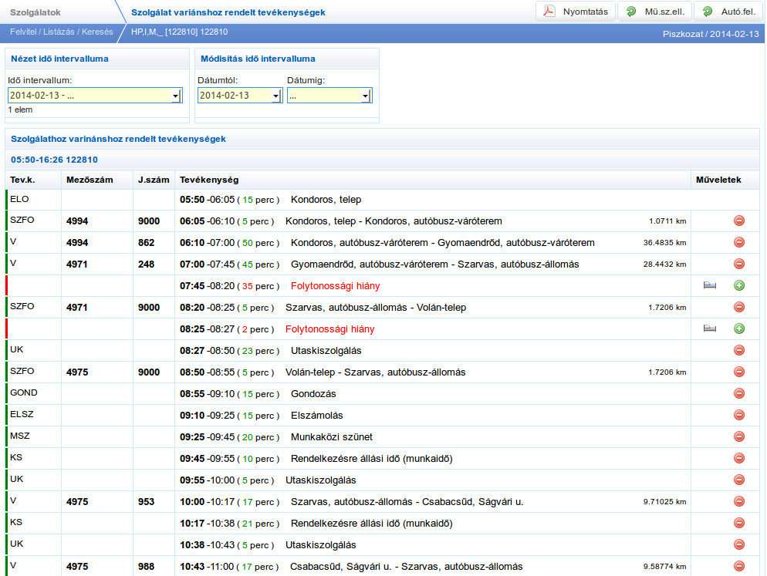Click the ELO activity code
Screen dimensions: 767x576
point(19,199)
